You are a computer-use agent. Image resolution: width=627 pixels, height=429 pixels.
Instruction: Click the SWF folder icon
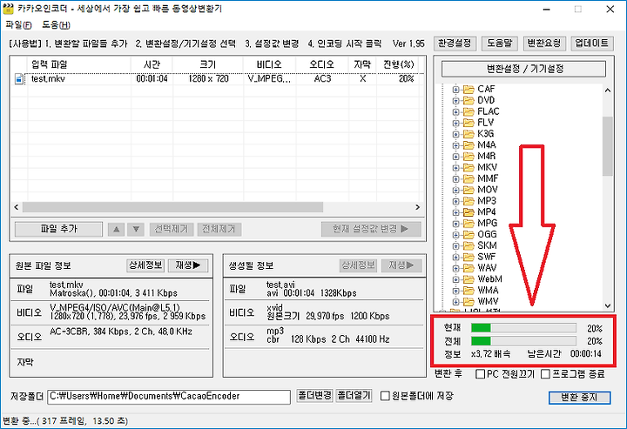click(469, 257)
